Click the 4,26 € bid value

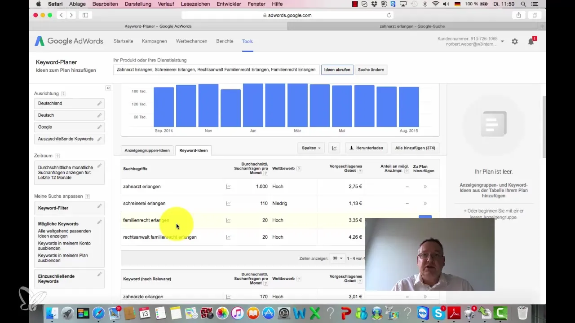tap(355, 237)
